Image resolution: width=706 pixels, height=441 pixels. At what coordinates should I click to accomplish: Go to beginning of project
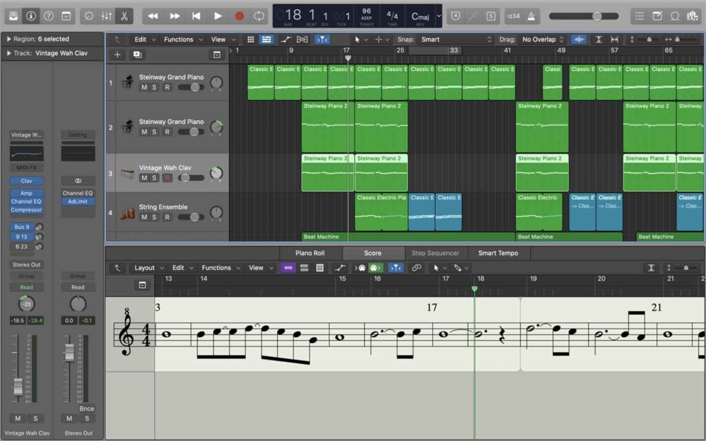click(x=196, y=17)
